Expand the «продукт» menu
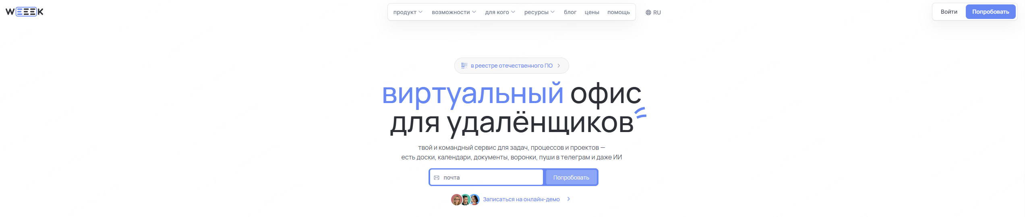This screenshot has height=217, width=1025. point(408,12)
